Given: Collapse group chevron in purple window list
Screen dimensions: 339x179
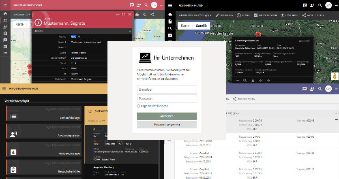Looking at the screenshot, I should 335,113.
